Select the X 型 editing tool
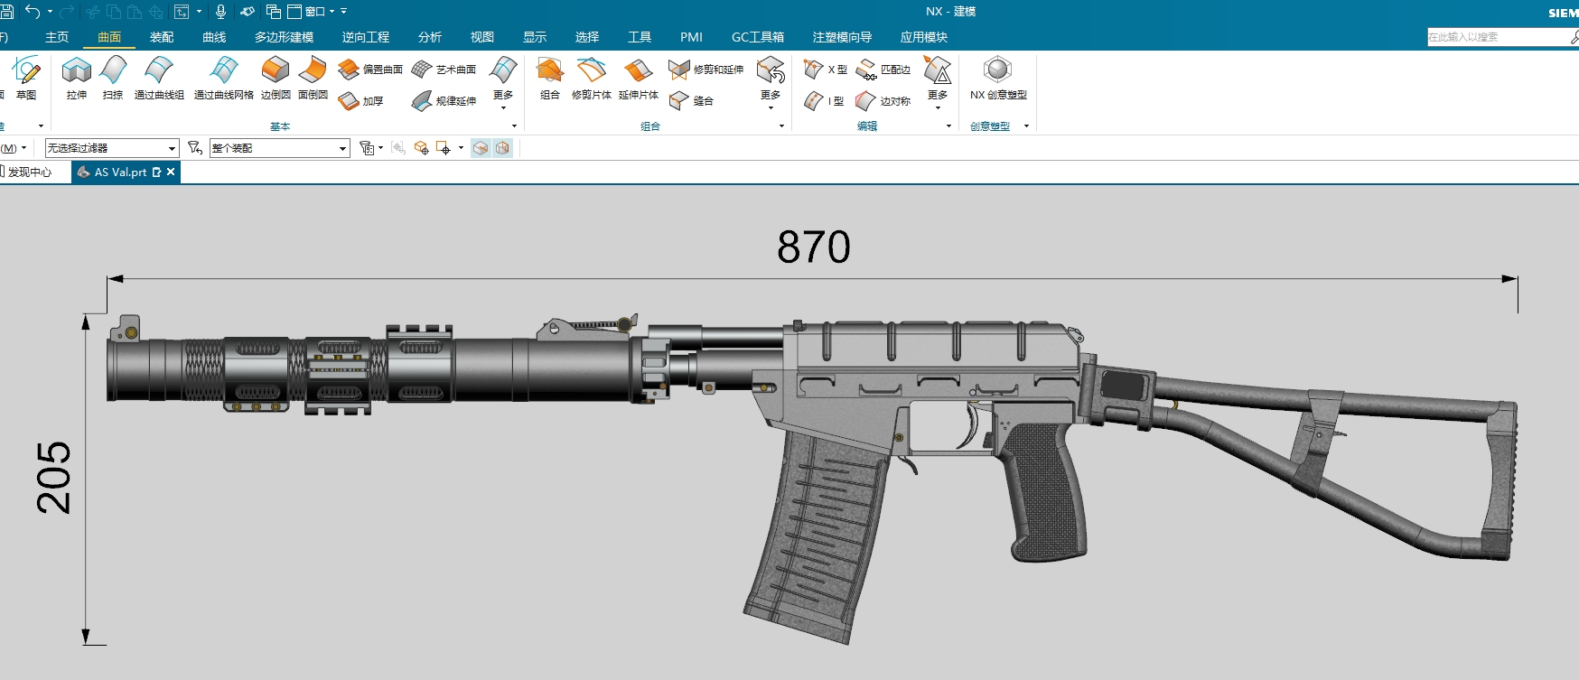Viewport: 1579px width, 680px height. coord(826,69)
